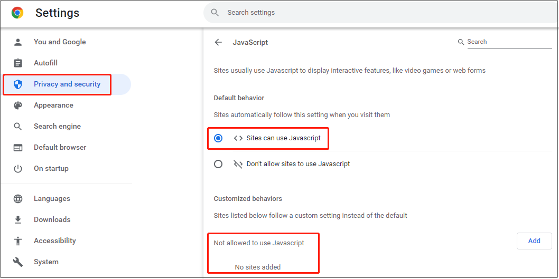The width and height of the screenshot is (559, 279).
Task: Click the System wrench icon
Action: pos(18,262)
